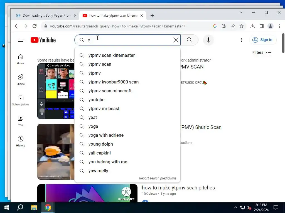Open muted volume tray icon
285x213 pixels.
pyautogui.click(x=249, y=207)
